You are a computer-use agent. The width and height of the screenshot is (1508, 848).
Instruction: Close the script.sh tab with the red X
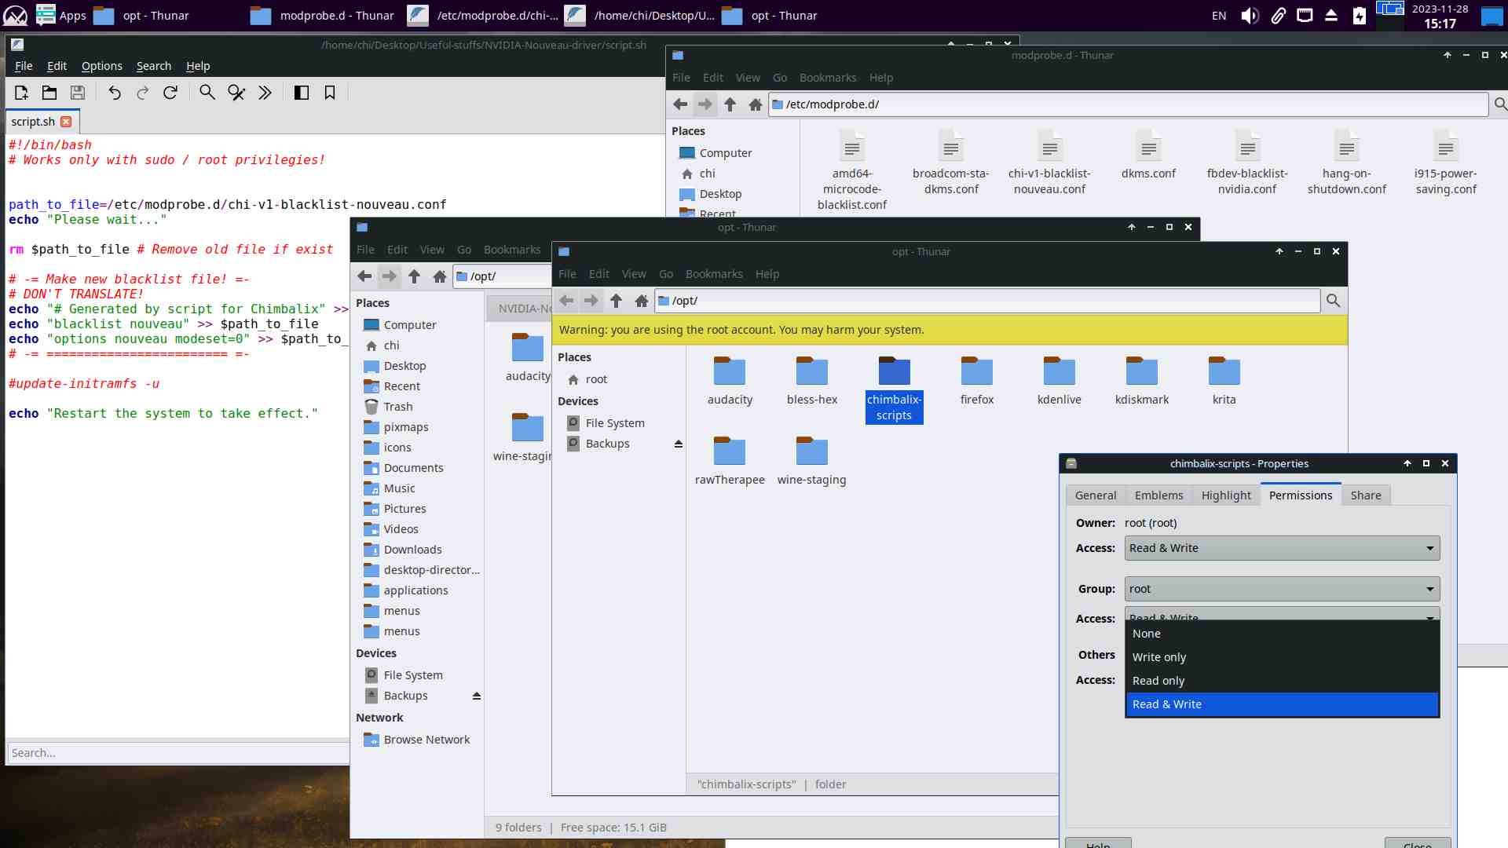tap(66, 122)
